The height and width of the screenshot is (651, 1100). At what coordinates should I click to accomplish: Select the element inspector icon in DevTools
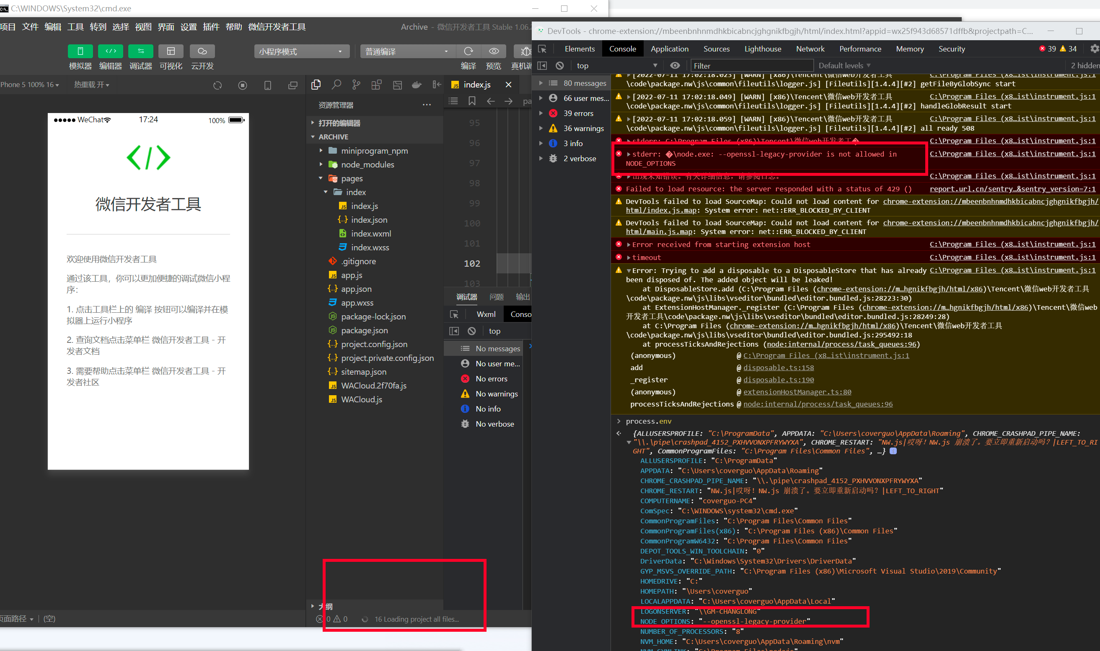[542, 49]
